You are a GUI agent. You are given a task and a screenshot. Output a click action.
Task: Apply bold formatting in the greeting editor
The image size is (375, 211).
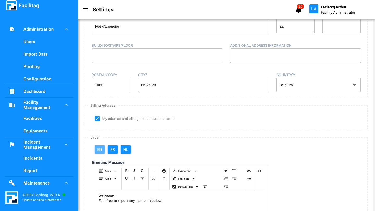click(x=126, y=171)
